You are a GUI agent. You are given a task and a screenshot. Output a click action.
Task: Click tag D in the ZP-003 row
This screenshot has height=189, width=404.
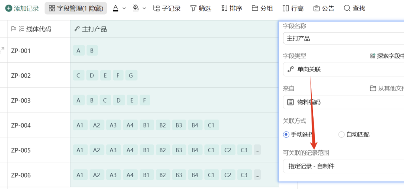point(118,100)
